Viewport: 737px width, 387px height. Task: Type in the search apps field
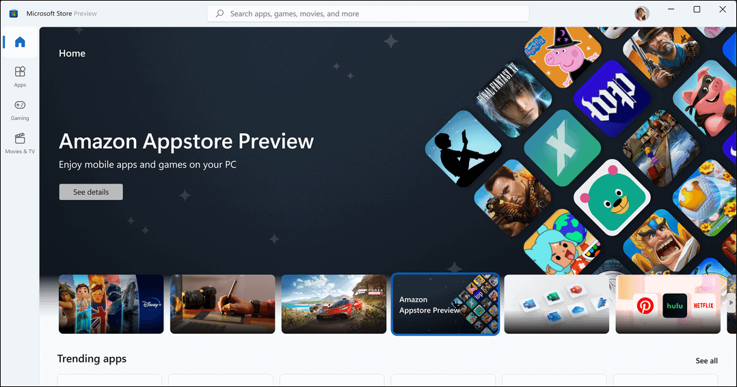coord(369,14)
